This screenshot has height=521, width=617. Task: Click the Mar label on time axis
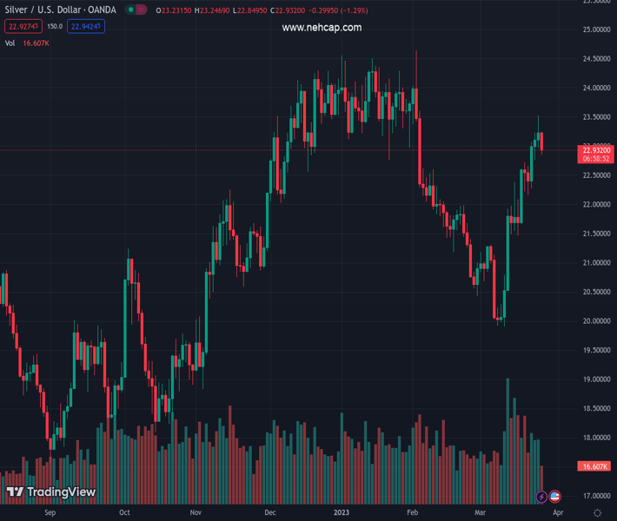[x=481, y=512]
